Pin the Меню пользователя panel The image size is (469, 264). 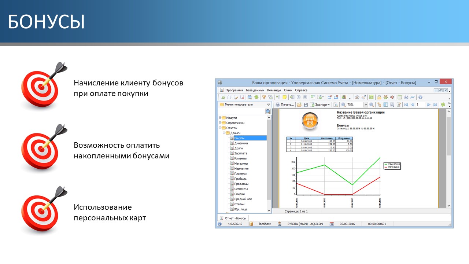268,104
